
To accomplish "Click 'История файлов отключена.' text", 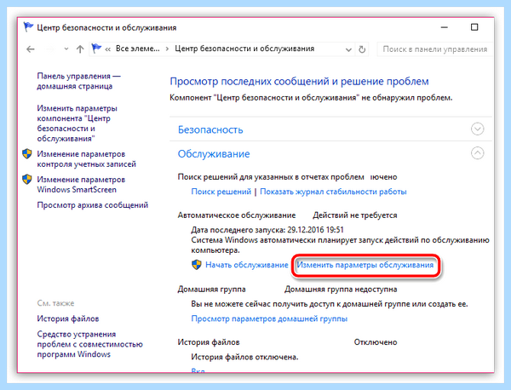I will (x=244, y=357).
